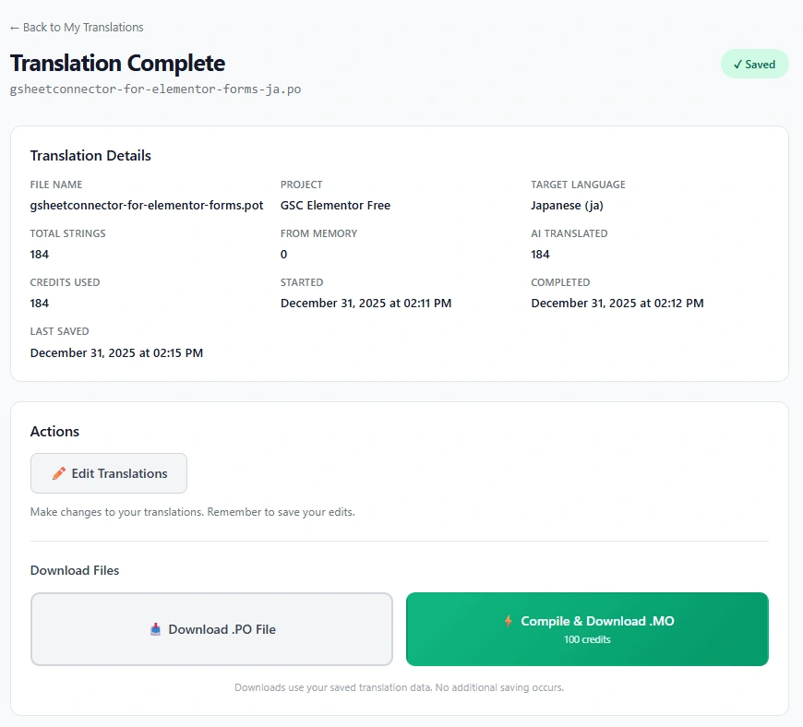Open the Edit Translations editor
Viewport: 803px width, 727px height.
click(x=108, y=472)
